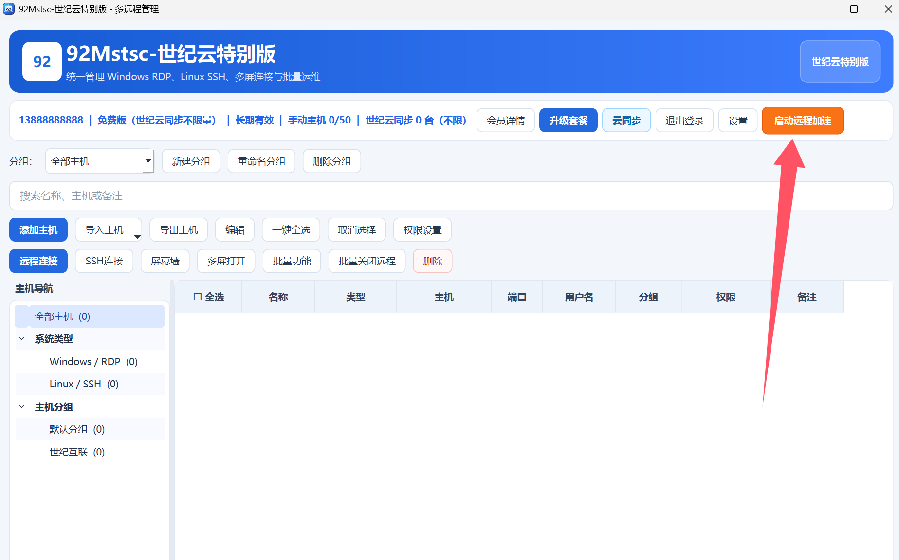
Task: Click 批量关闭远程 button
Action: point(367,261)
